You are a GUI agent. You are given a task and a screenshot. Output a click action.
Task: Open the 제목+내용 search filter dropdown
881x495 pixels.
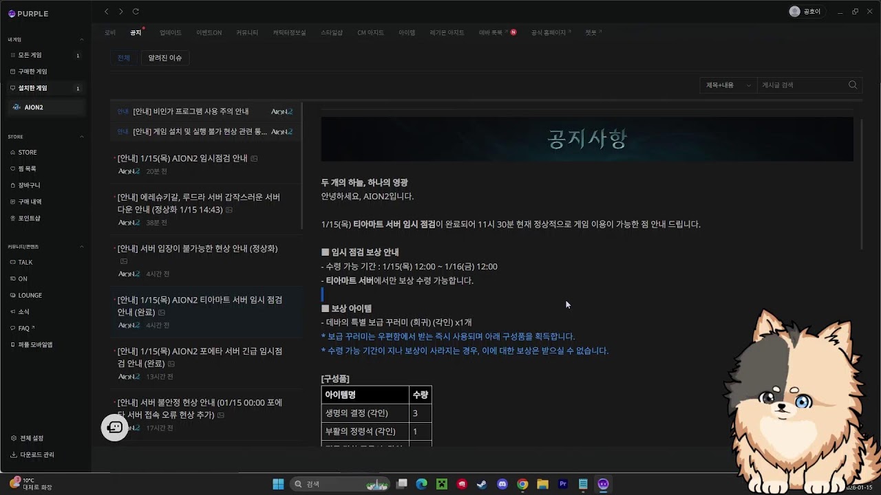pyautogui.click(x=728, y=85)
